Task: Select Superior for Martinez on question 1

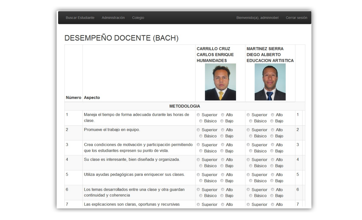Action: pos(248,115)
